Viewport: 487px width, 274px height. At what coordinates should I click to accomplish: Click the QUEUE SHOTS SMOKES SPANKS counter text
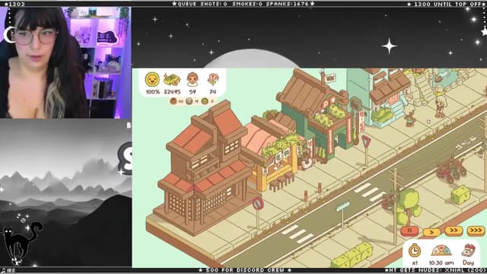click(243, 4)
